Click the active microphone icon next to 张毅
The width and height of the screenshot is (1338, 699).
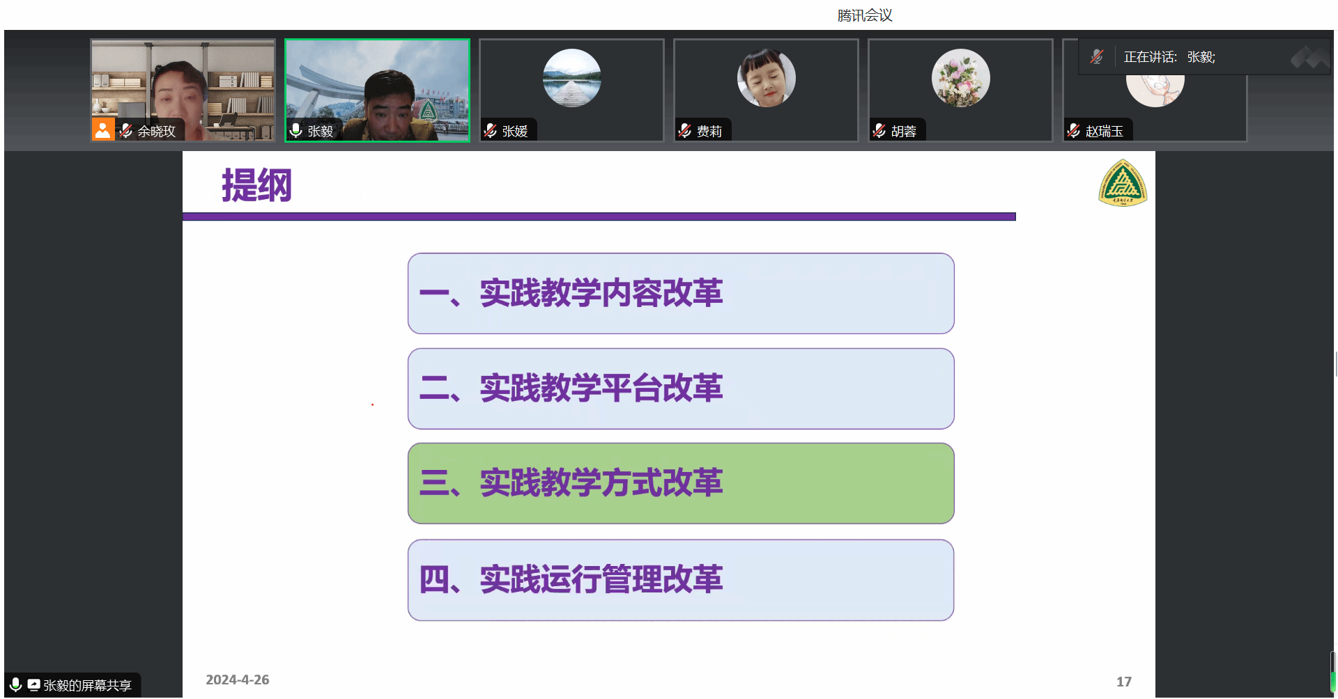tap(296, 130)
